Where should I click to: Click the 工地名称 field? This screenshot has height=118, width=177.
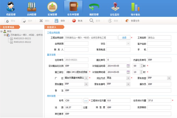pos(159,38)
